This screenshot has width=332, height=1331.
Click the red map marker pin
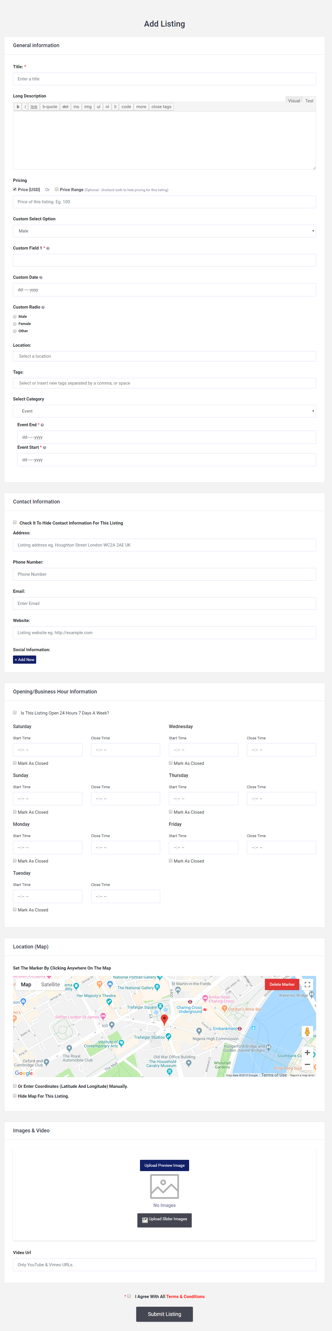[x=165, y=1019]
